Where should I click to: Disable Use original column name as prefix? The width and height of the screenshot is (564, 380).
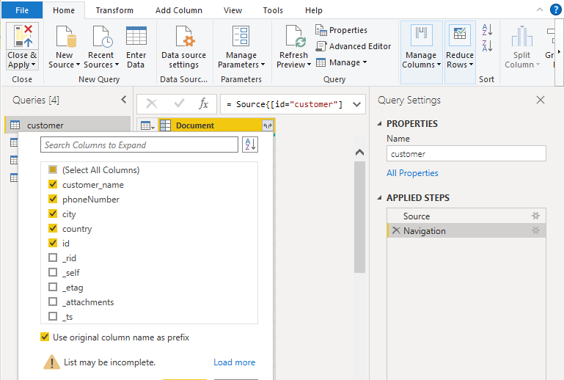[x=45, y=337]
